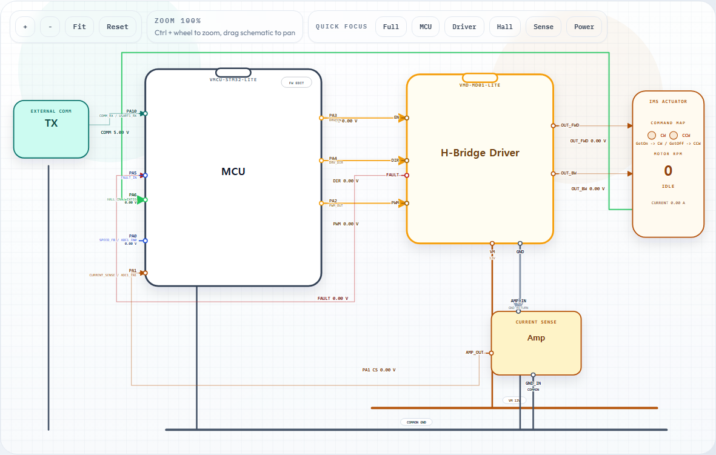Click the DIR input pin on driver
This screenshot has height=455, width=716.
pyautogui.click(x=406, y=160)
